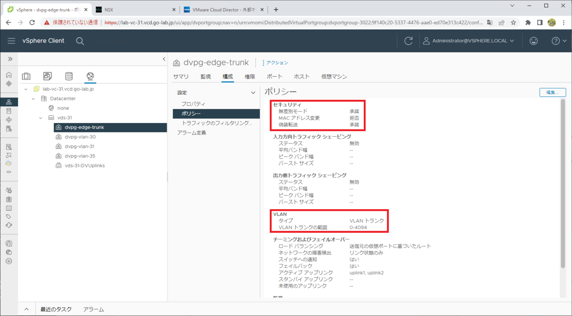Click the plus-circle icon at sidebar bottom

coord(9,261)
